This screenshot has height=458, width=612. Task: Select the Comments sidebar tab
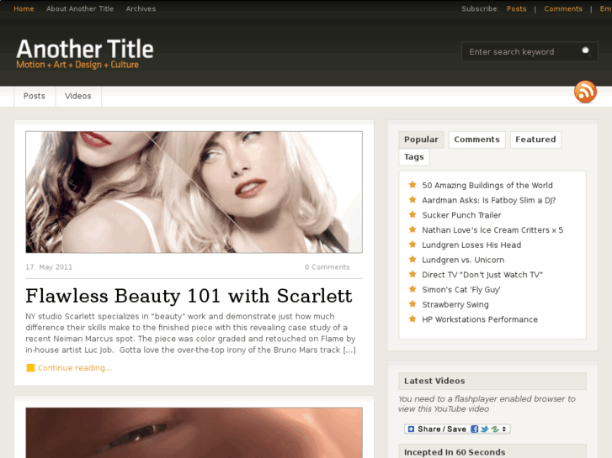[476, 140]
